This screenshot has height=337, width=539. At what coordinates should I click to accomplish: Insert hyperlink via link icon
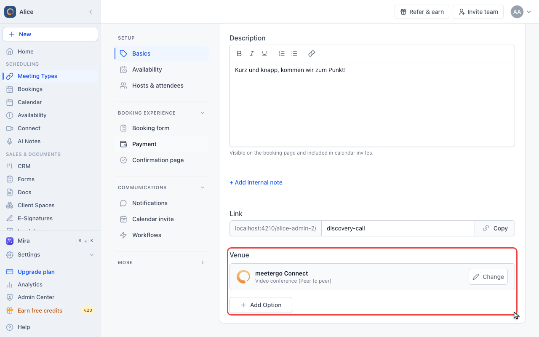(312, 53)
